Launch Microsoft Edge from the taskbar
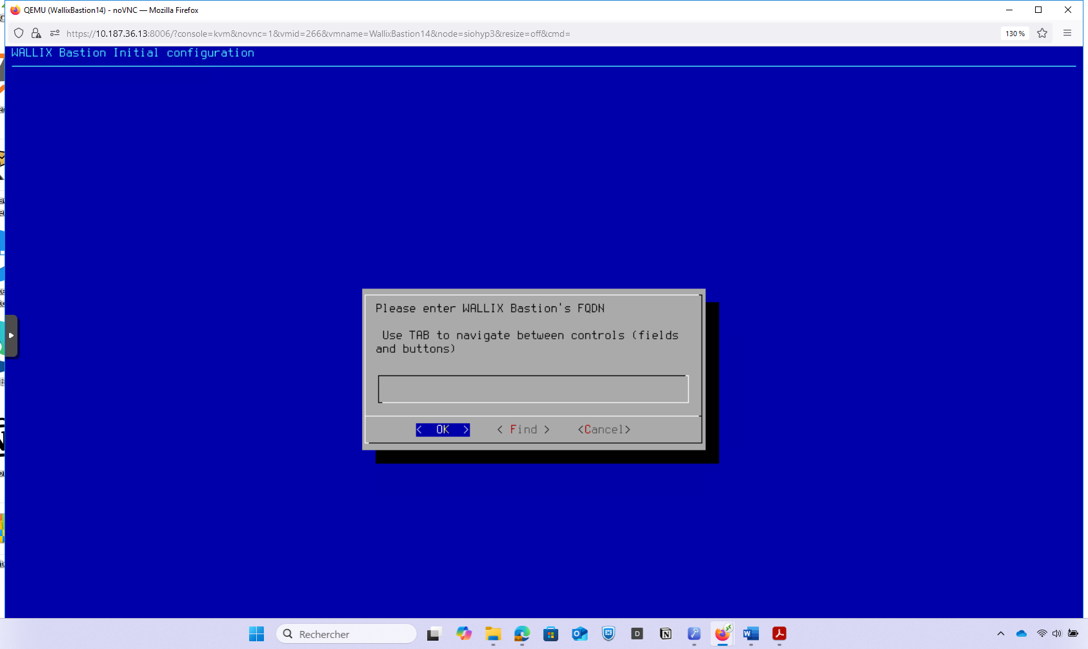The height and width of the screenshot is (649, 1088). (x=522, y=634)
